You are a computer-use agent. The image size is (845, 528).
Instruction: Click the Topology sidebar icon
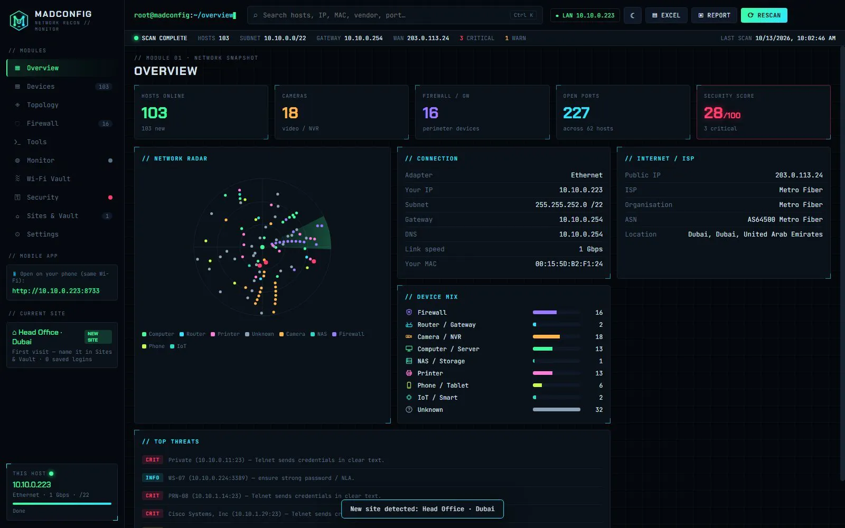tap(17, 105)
